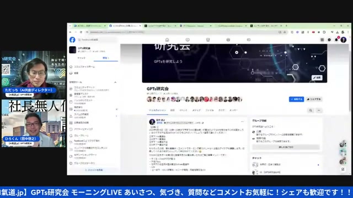Viewport: 353px width, 198px height.
Task: Click the Share button beside Invite
Action: pyautogui.click(x=314, y=99)
